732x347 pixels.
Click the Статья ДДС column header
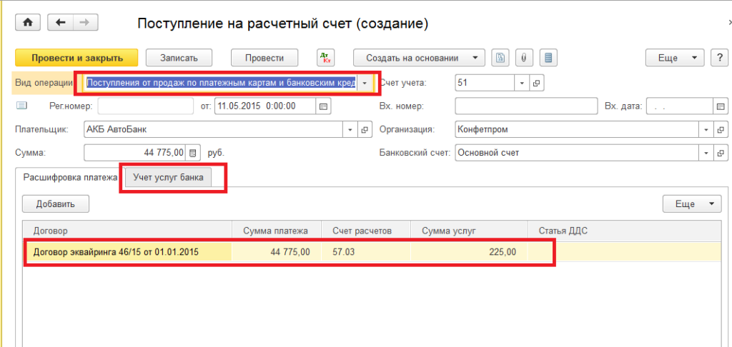pyautogui.click(x=624, y=231)
